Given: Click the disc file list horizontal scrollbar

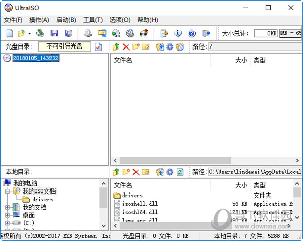Looking at the screenshot, I should pyautogui.click(x=175, y=160).
